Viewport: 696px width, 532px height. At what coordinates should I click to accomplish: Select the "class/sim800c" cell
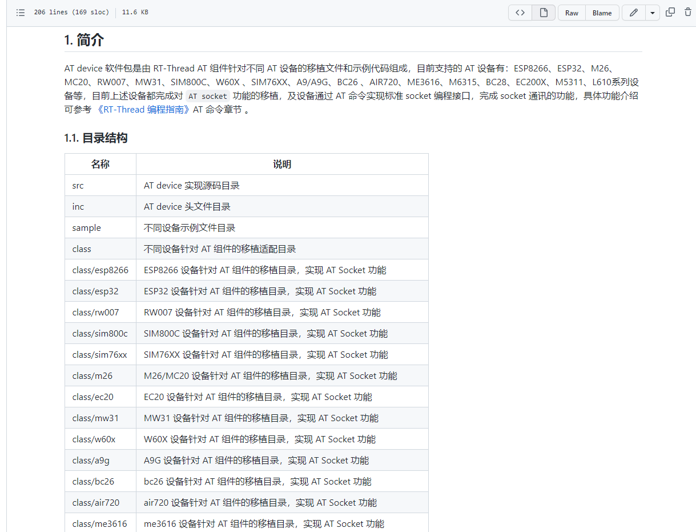coord(100,333)
